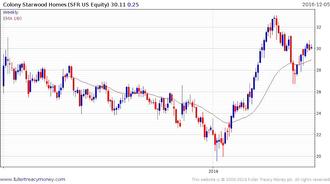Click the chart date 2016-12-05
The width and height of the screenshot is (330, 184).
tap(316, 4)
